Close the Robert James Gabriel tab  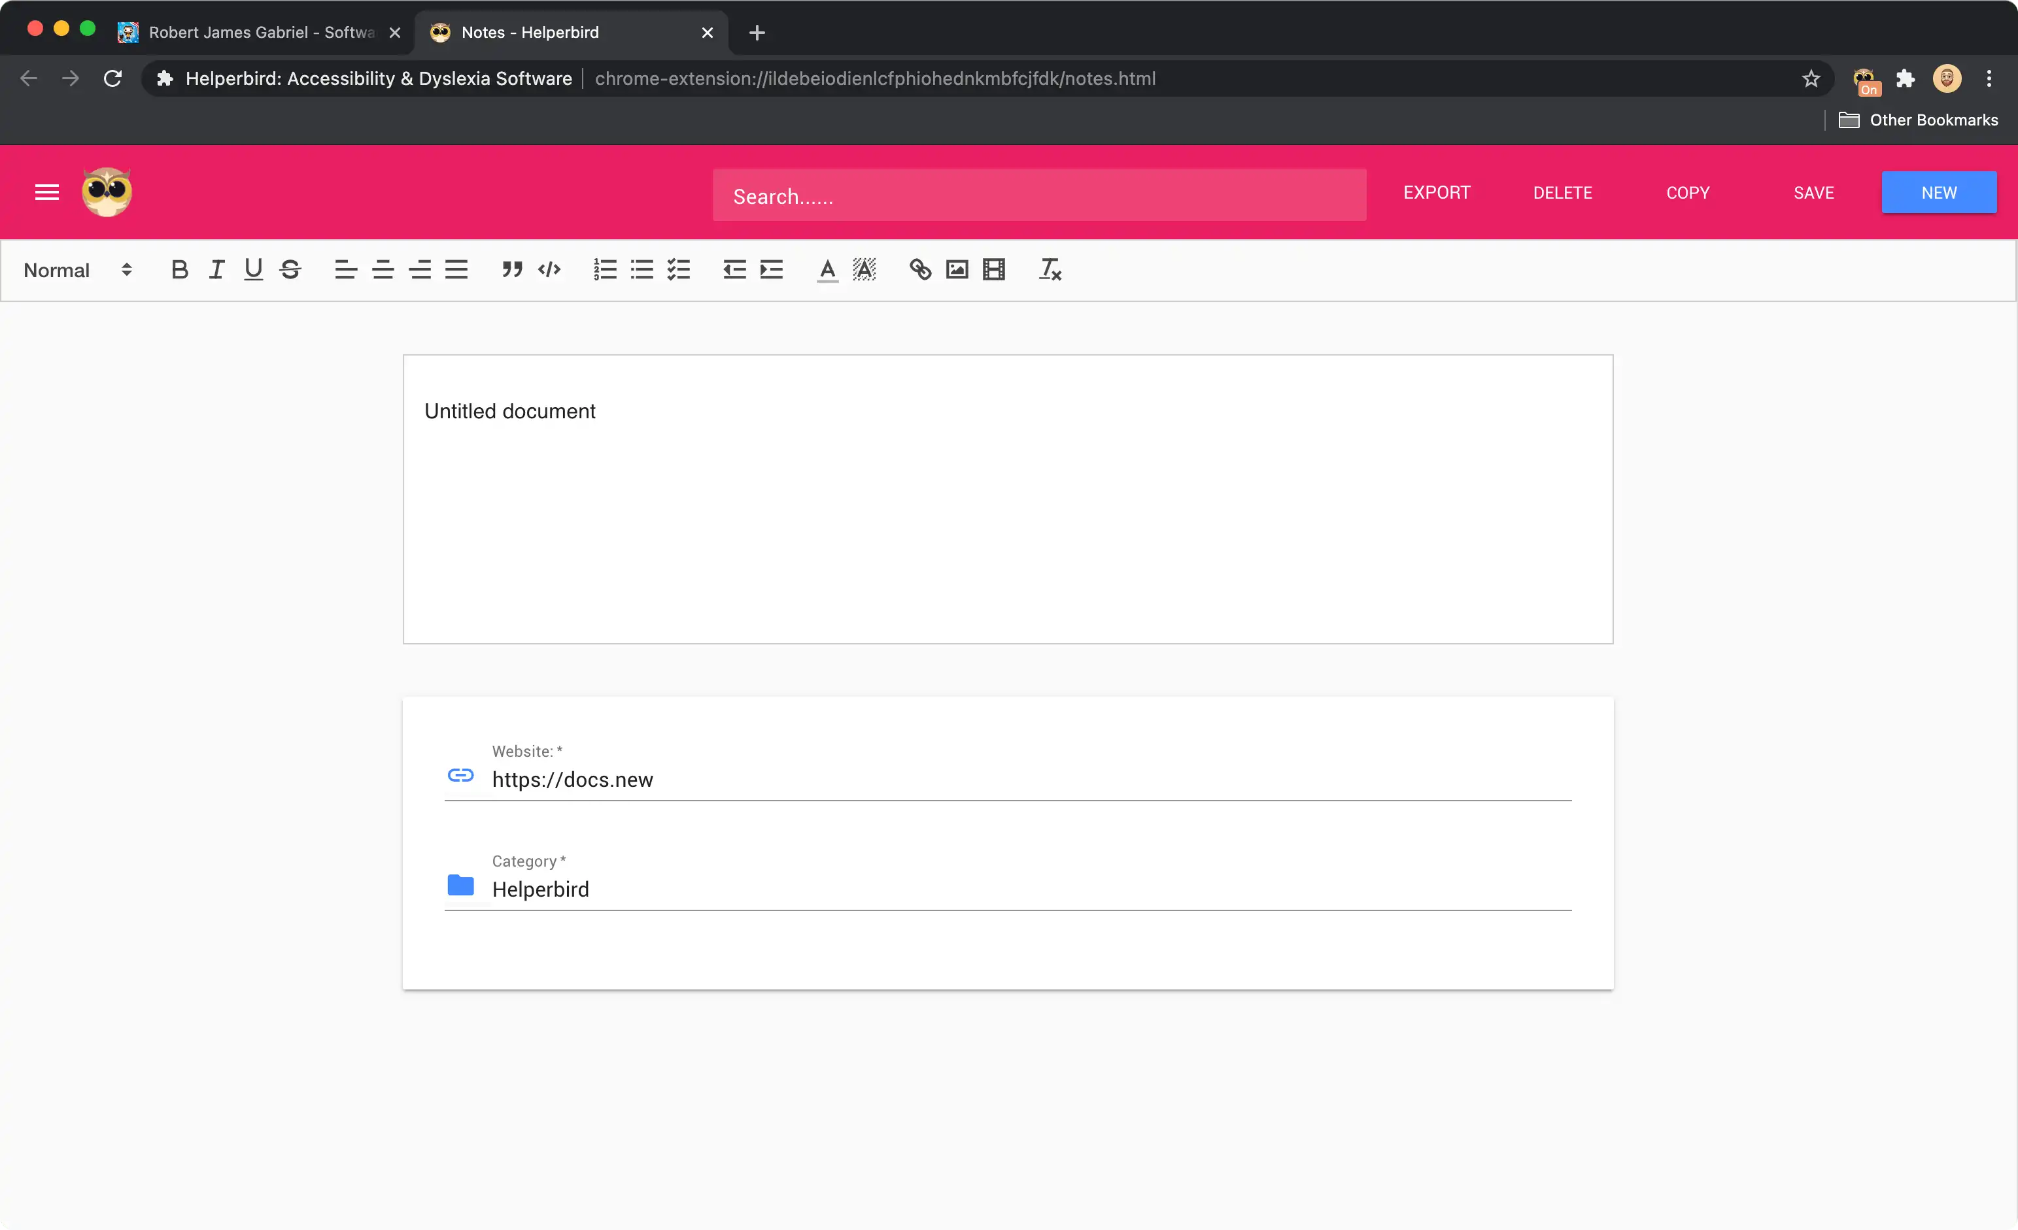[395, 33]
